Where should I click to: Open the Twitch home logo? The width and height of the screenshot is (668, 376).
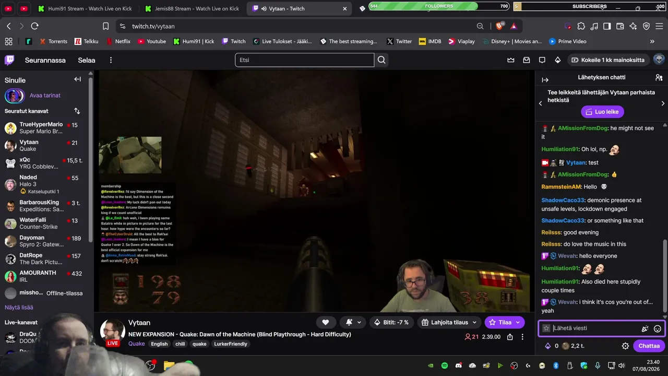coord(9,60)
